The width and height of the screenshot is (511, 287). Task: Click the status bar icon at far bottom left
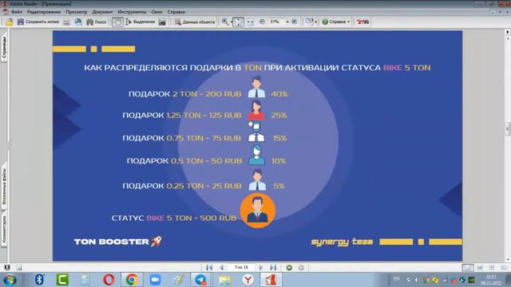[7, 268]
